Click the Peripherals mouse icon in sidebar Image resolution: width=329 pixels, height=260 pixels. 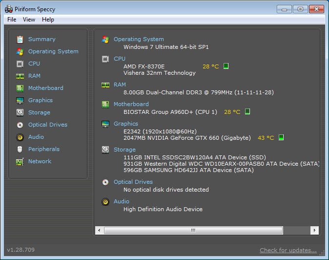[x=20, y=150]
